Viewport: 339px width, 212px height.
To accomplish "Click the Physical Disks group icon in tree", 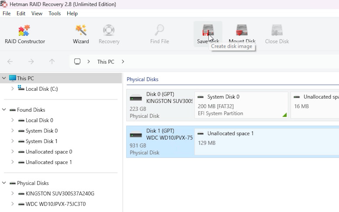I will 13,183.
